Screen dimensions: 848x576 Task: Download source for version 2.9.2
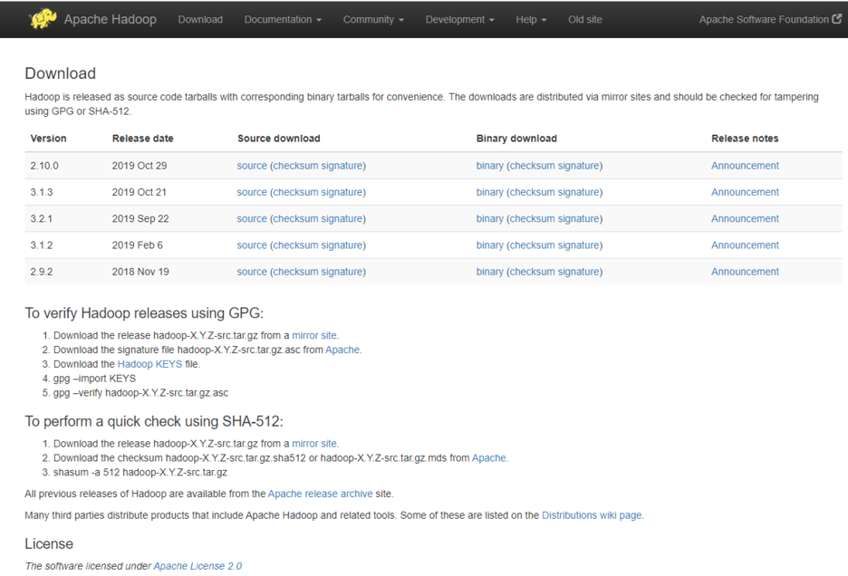252,272
